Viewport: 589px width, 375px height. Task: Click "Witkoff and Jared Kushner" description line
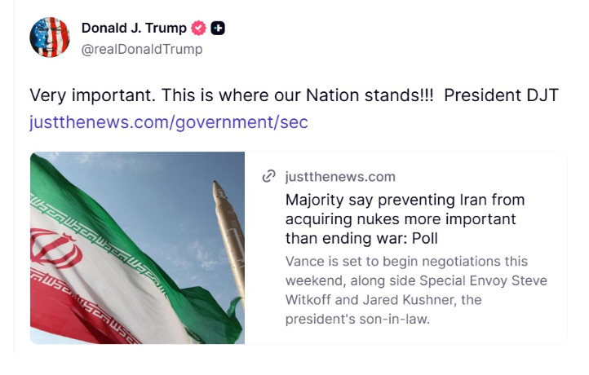[x=383, y=300]
